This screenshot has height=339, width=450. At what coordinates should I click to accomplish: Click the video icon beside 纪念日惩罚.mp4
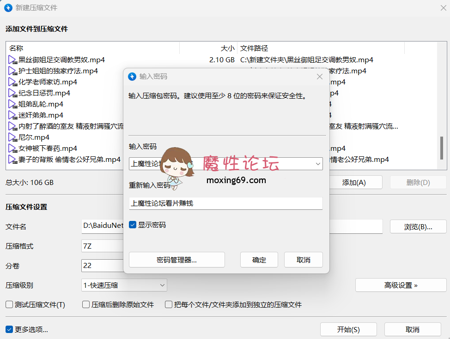tap(12, 93)
